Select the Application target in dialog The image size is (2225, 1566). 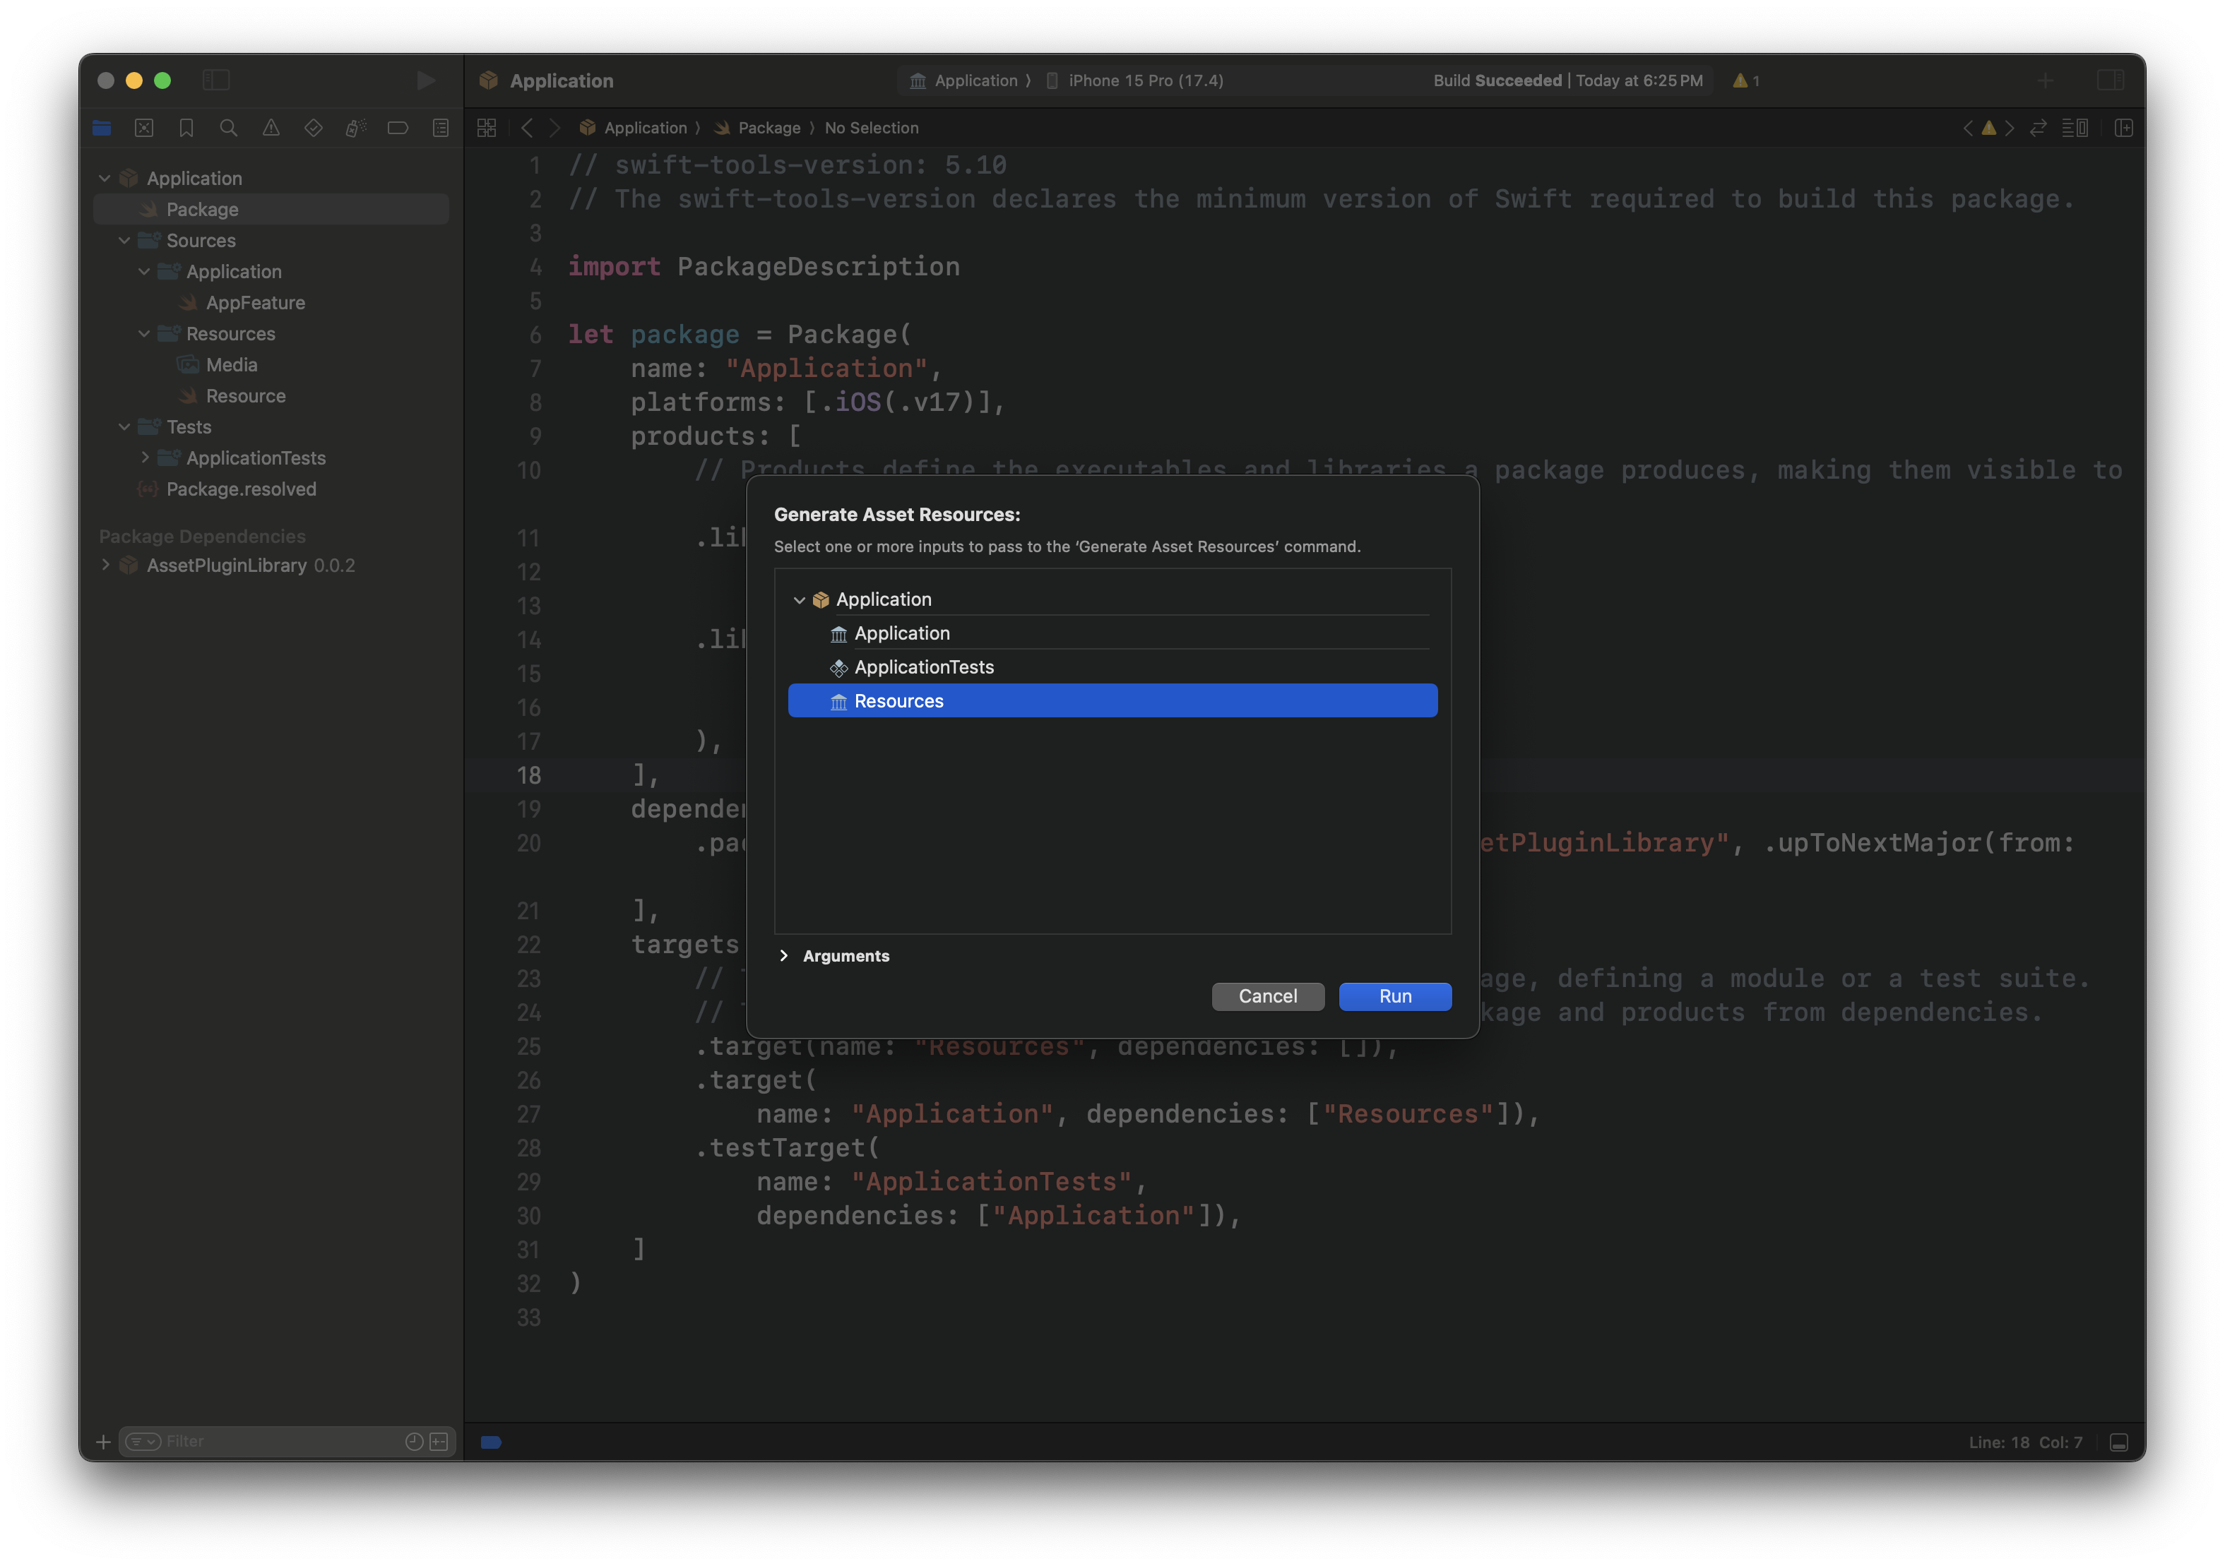(1112, 633)
